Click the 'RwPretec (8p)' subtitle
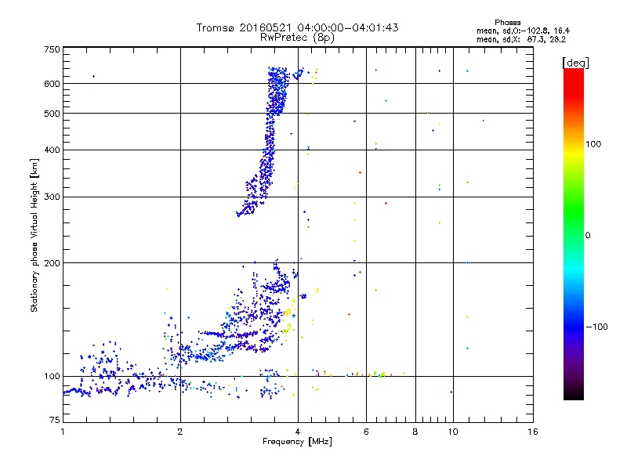627x470 pixels. (x=297, y=38)
